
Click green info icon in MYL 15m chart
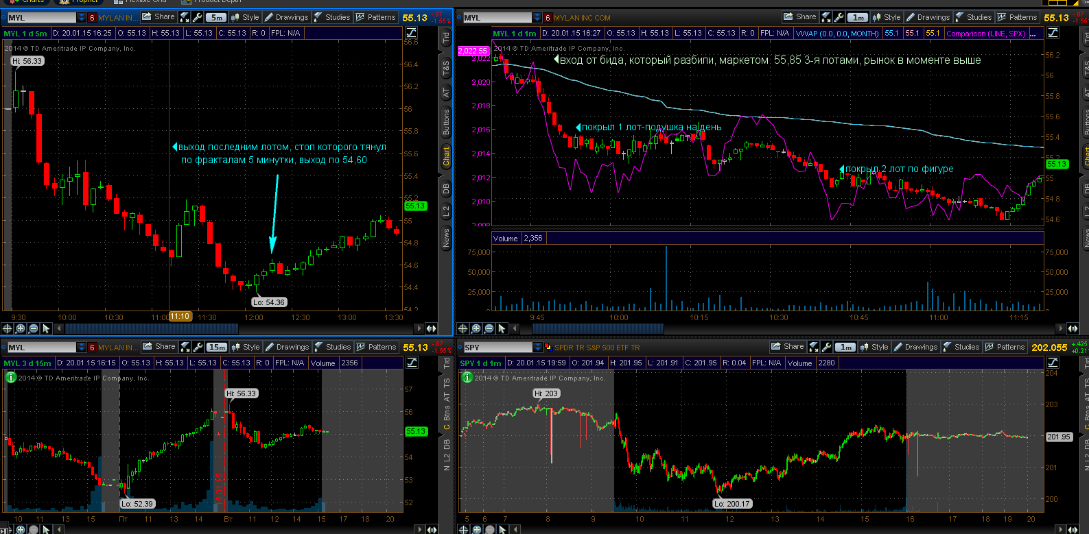coord(10,377)
